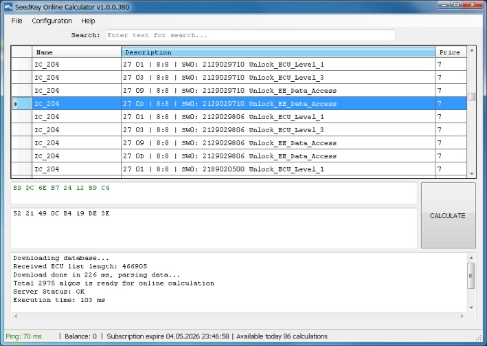The image size is (487, 346).
Task: Open the File menu
Action: 16,21
